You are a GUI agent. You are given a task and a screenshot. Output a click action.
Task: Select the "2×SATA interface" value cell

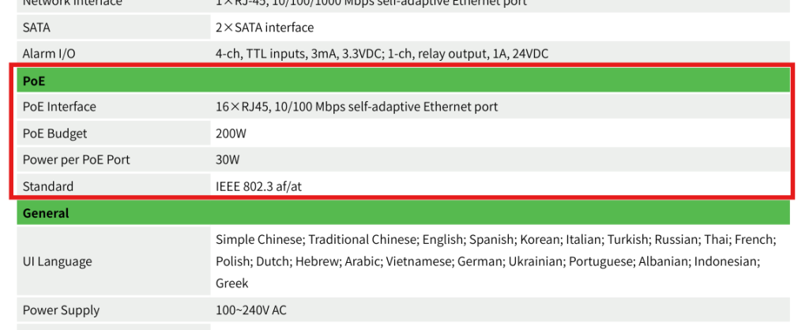[x=264, y=28]
